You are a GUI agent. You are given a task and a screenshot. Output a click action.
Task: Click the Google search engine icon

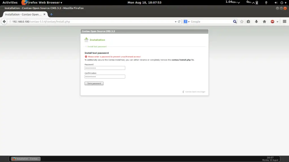186,21
